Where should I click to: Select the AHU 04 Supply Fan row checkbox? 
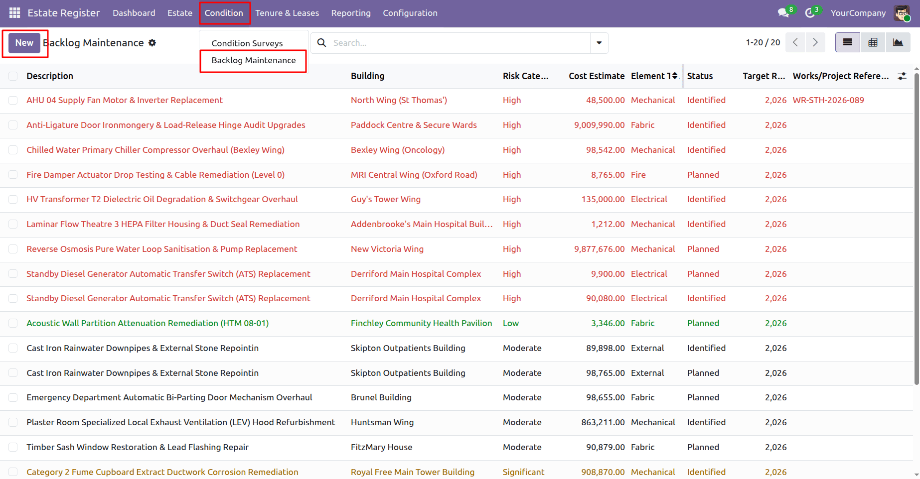13,101
